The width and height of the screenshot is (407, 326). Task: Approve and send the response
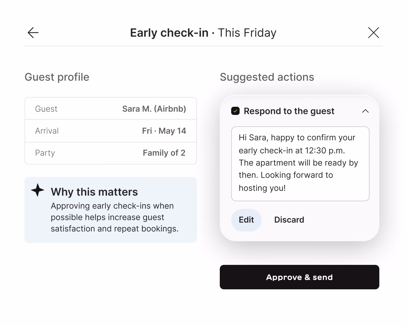click(299, 277)
